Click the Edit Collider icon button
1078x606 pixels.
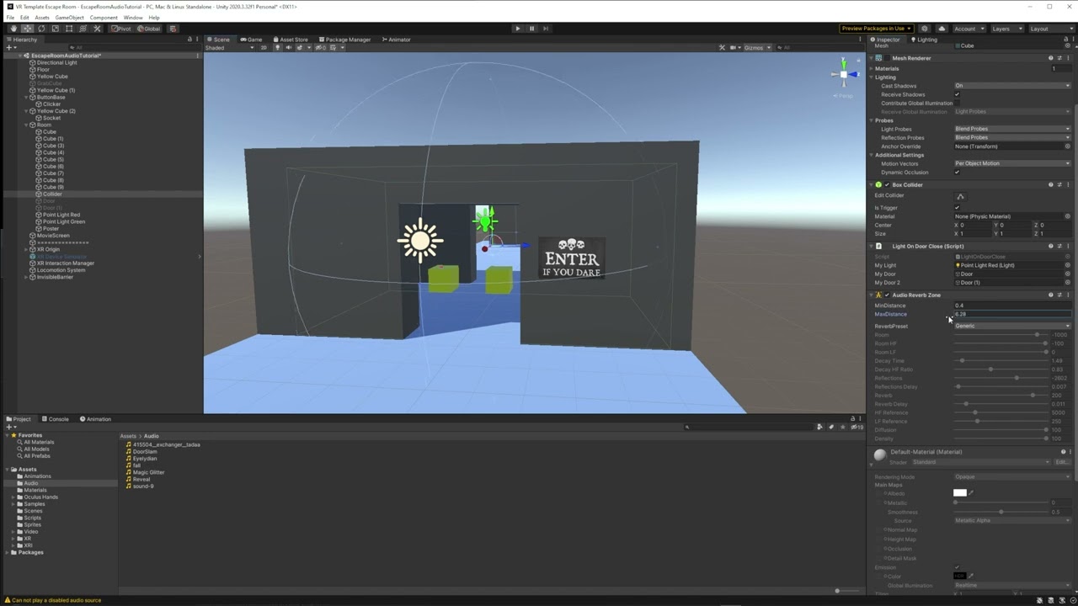960,196
